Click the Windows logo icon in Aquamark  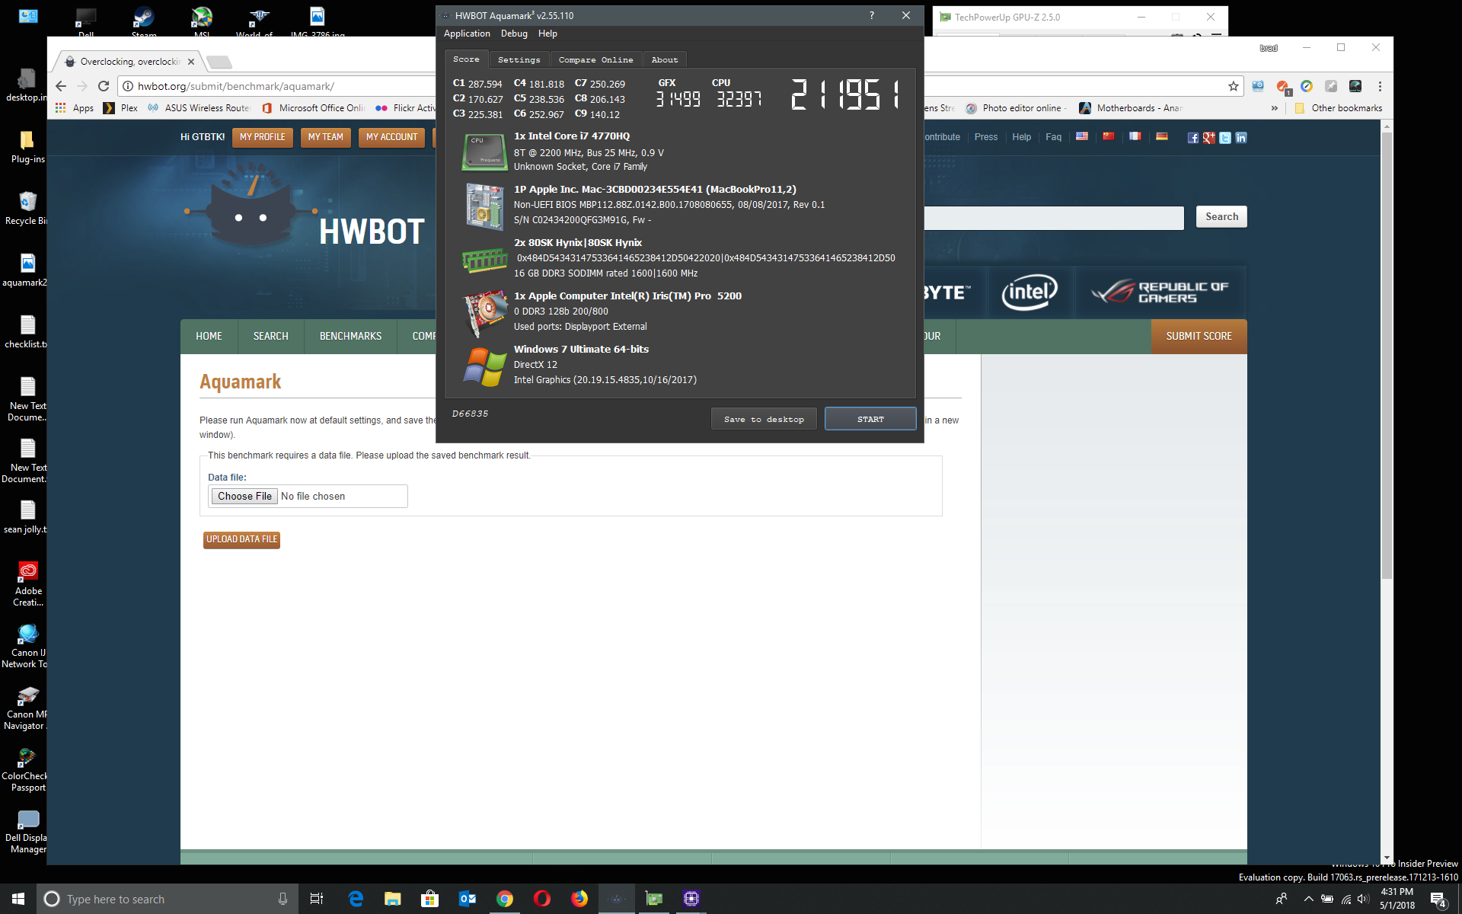click(485, 367)
